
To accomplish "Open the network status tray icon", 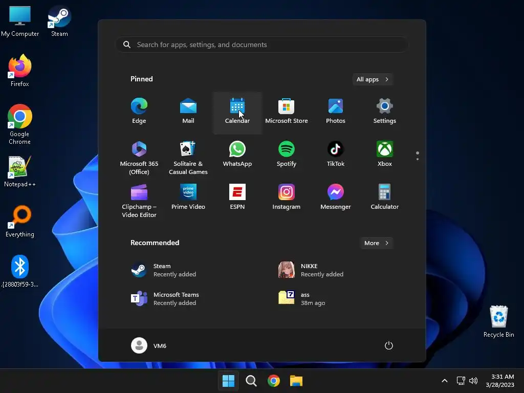I will (461, 381).
